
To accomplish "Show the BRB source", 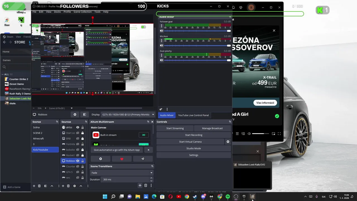I will pos(78,138).
